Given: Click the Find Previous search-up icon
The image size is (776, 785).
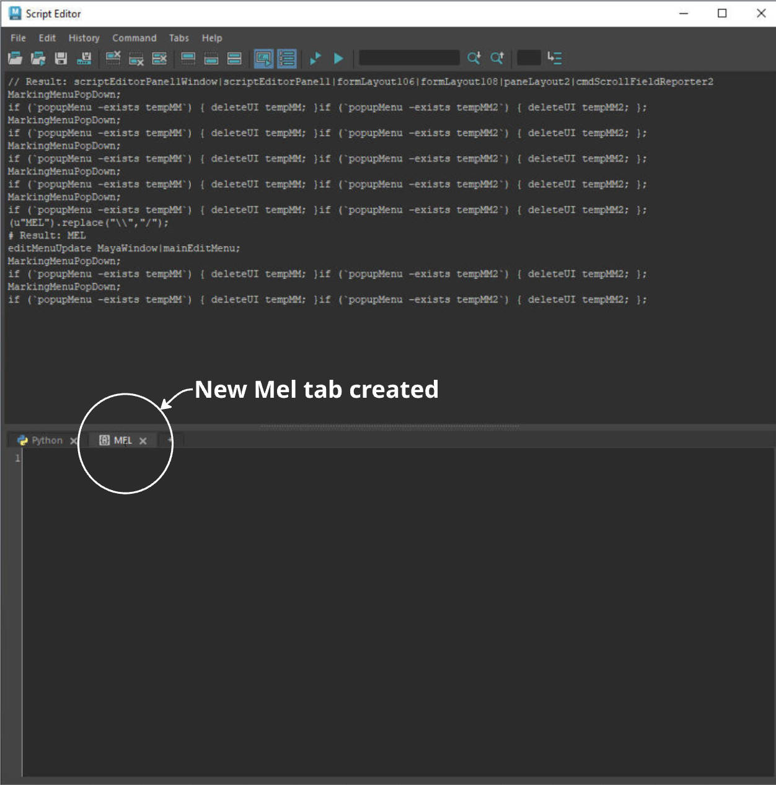Looking at the screenshot, I should (496, 58).
